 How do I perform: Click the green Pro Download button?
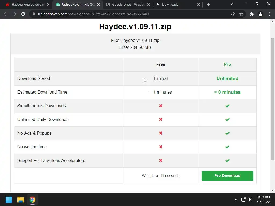(227, 176)
